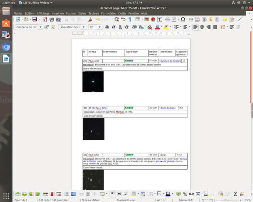Click the NGC 4251 galaxy image
The height and width of the screenshot is (202, 253).
pyautogui.click(x=93, y=82)
